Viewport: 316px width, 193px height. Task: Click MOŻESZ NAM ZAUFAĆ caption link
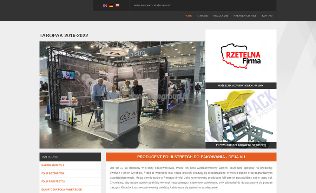click(241, 86)
